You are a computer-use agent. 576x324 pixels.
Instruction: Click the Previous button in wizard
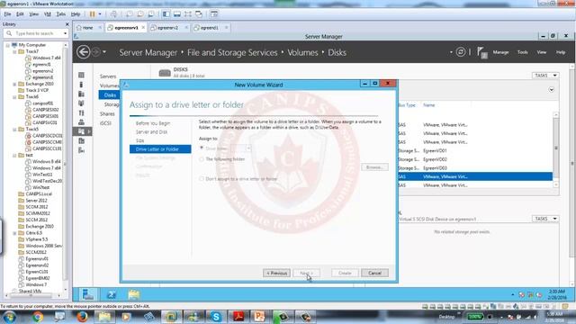tap(276, 273)
